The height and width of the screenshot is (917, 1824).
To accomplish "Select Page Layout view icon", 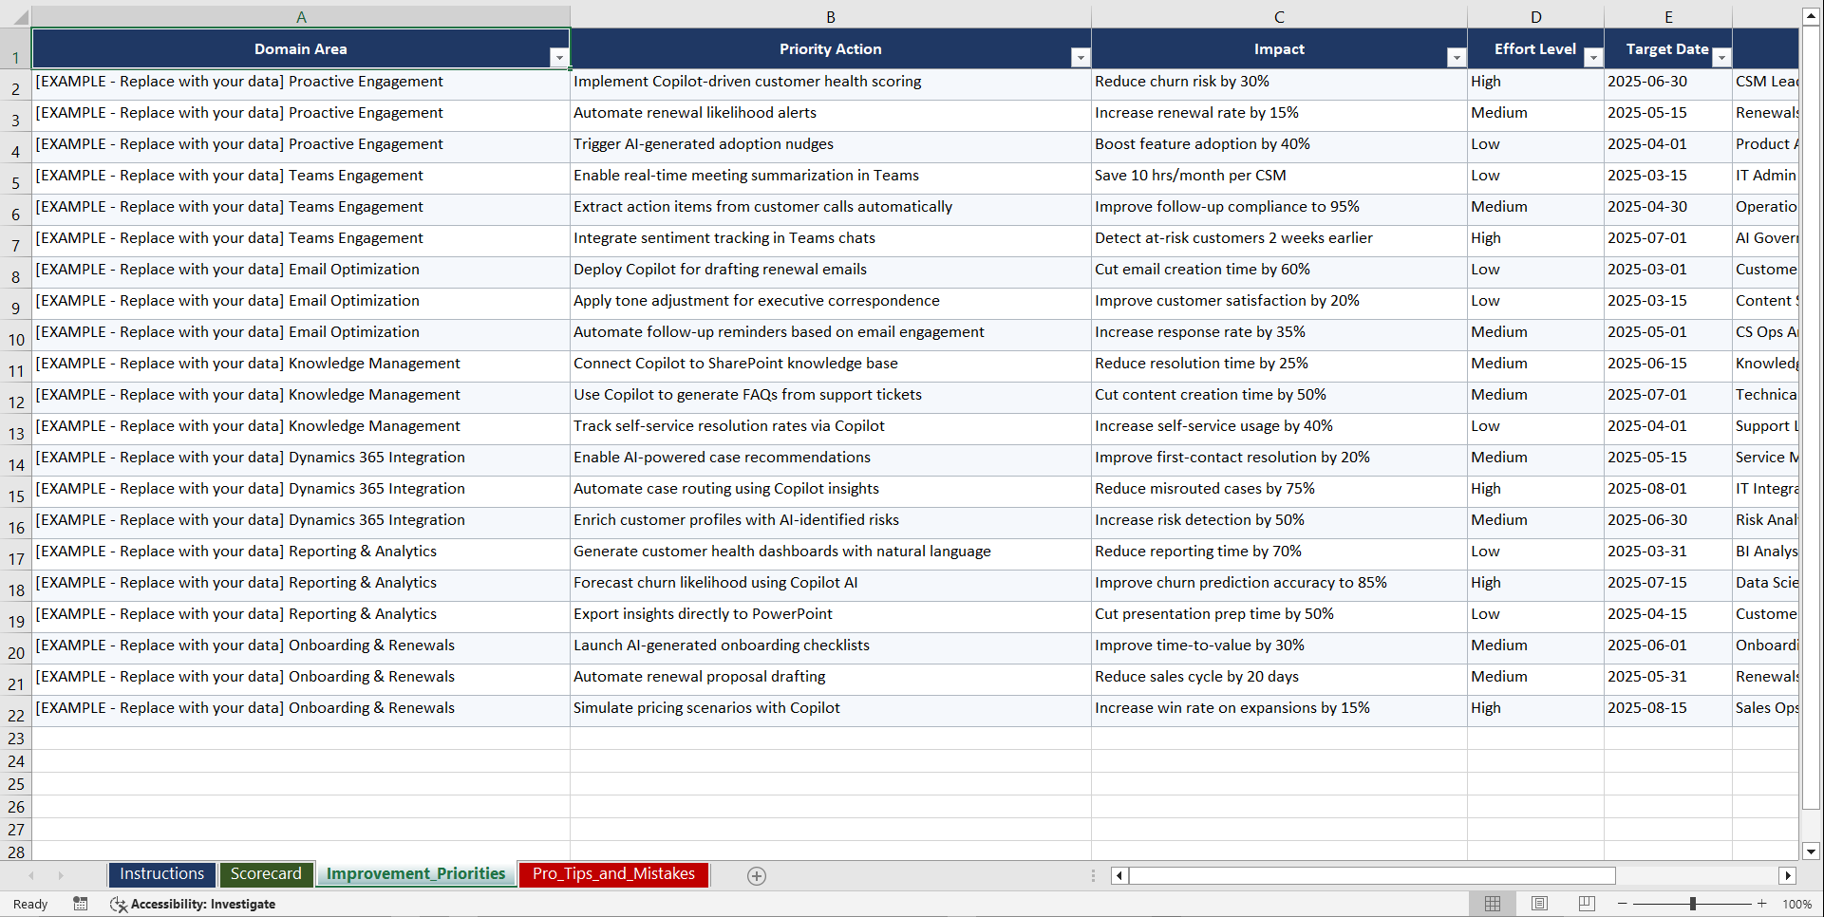I will point(1539,904).
